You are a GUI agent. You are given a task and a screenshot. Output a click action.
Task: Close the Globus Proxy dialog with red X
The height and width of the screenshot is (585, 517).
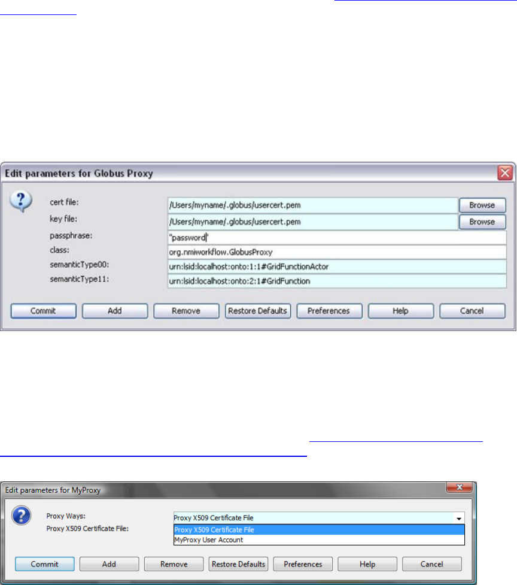[505, 172]
